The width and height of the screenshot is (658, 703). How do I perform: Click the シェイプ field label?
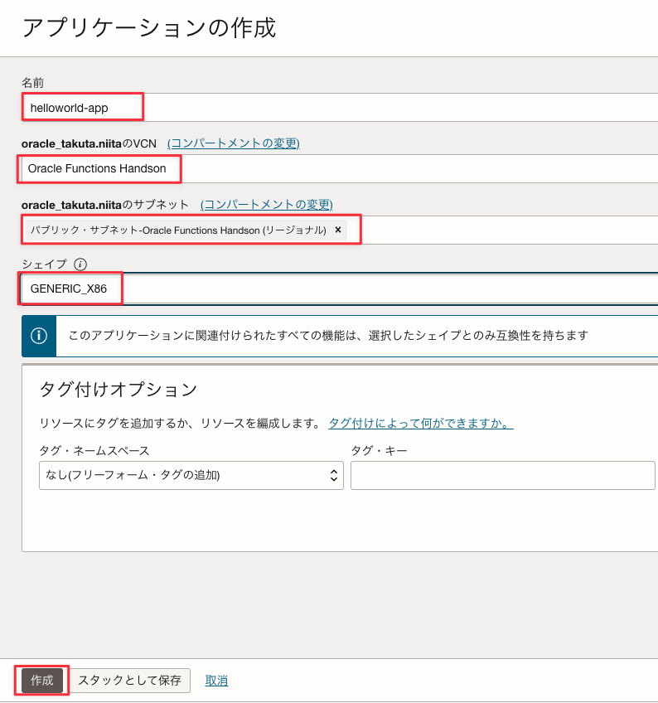(44, 264)
